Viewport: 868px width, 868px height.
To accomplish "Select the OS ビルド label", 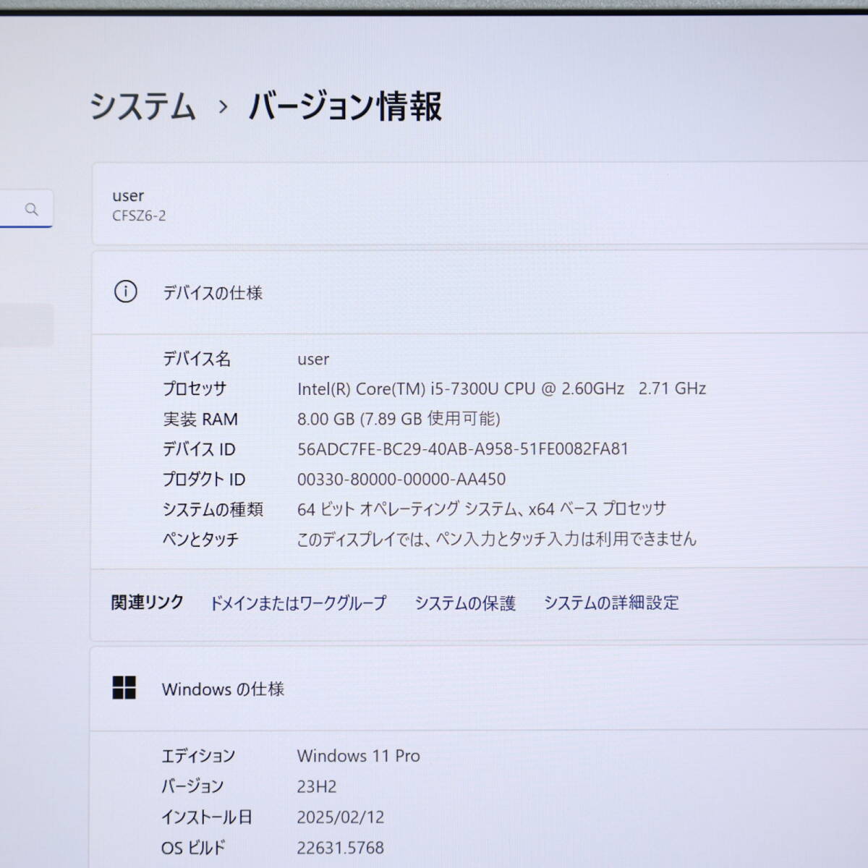I will 193,848.
